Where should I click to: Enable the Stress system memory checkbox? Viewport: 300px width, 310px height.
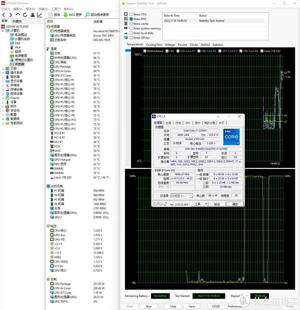click(x=131, y=28)
